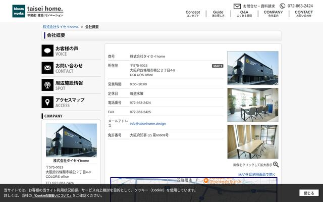Open アクセスマップ ACCESS page
Image resolution: width=323 pixels, height=202 pixels.
70,102
